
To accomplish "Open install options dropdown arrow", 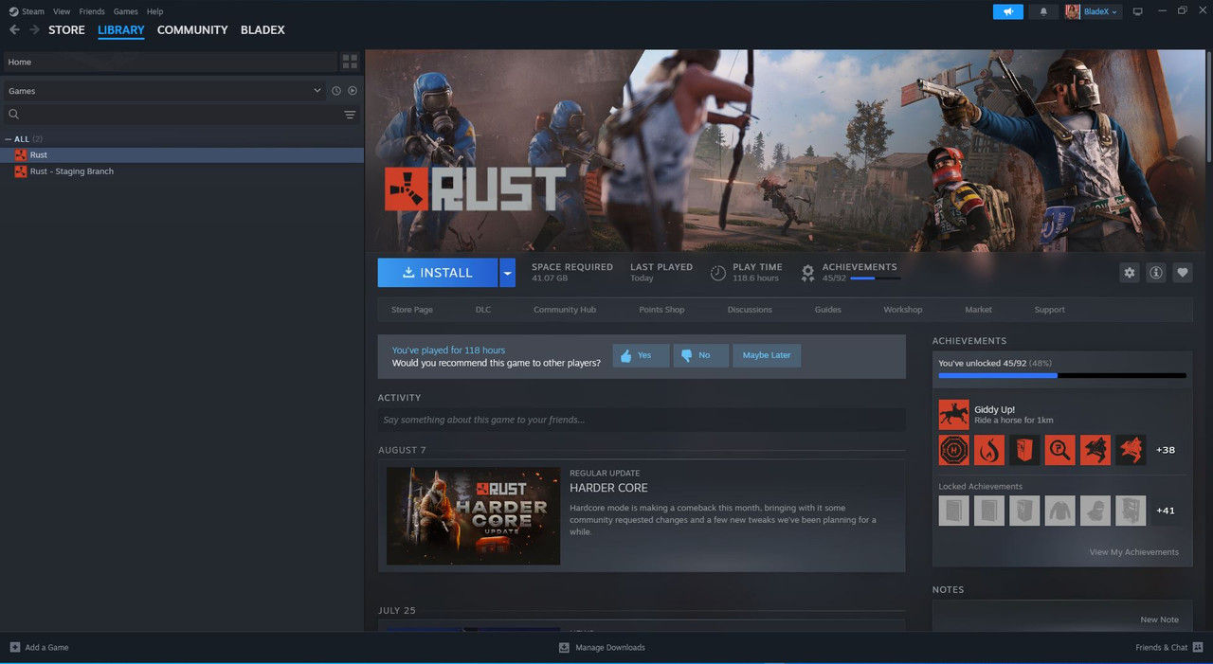I will pos(508,273).
